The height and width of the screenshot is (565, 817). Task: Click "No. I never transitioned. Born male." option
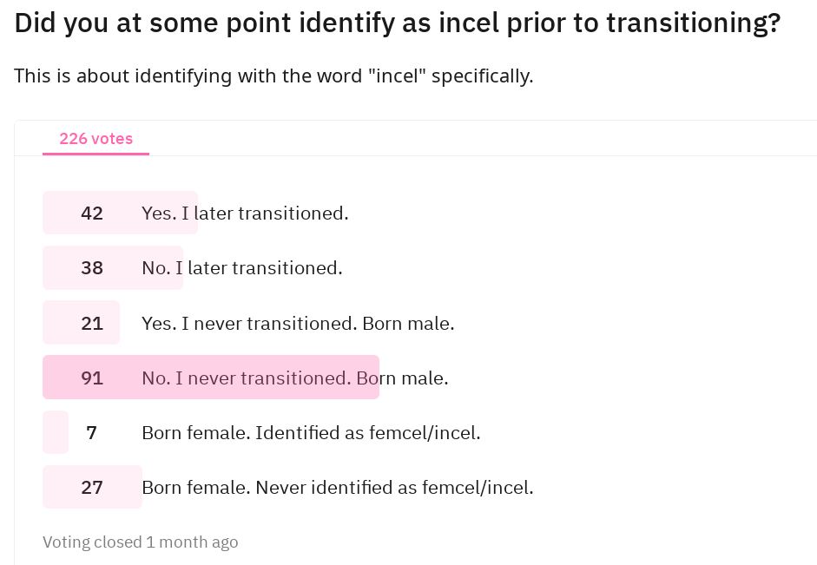tap(295, 378)
